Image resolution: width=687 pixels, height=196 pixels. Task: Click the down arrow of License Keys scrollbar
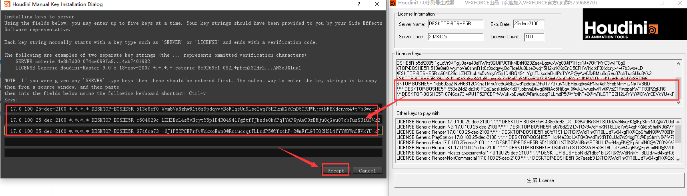click(678, 103)
